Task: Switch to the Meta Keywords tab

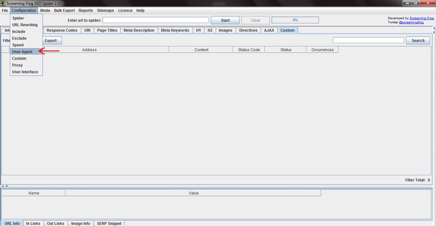Action: coord(175,30)
